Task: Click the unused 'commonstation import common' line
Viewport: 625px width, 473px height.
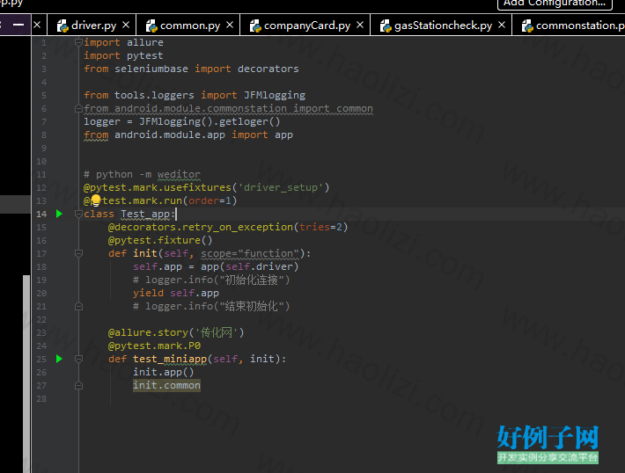Action: [228, 108]
